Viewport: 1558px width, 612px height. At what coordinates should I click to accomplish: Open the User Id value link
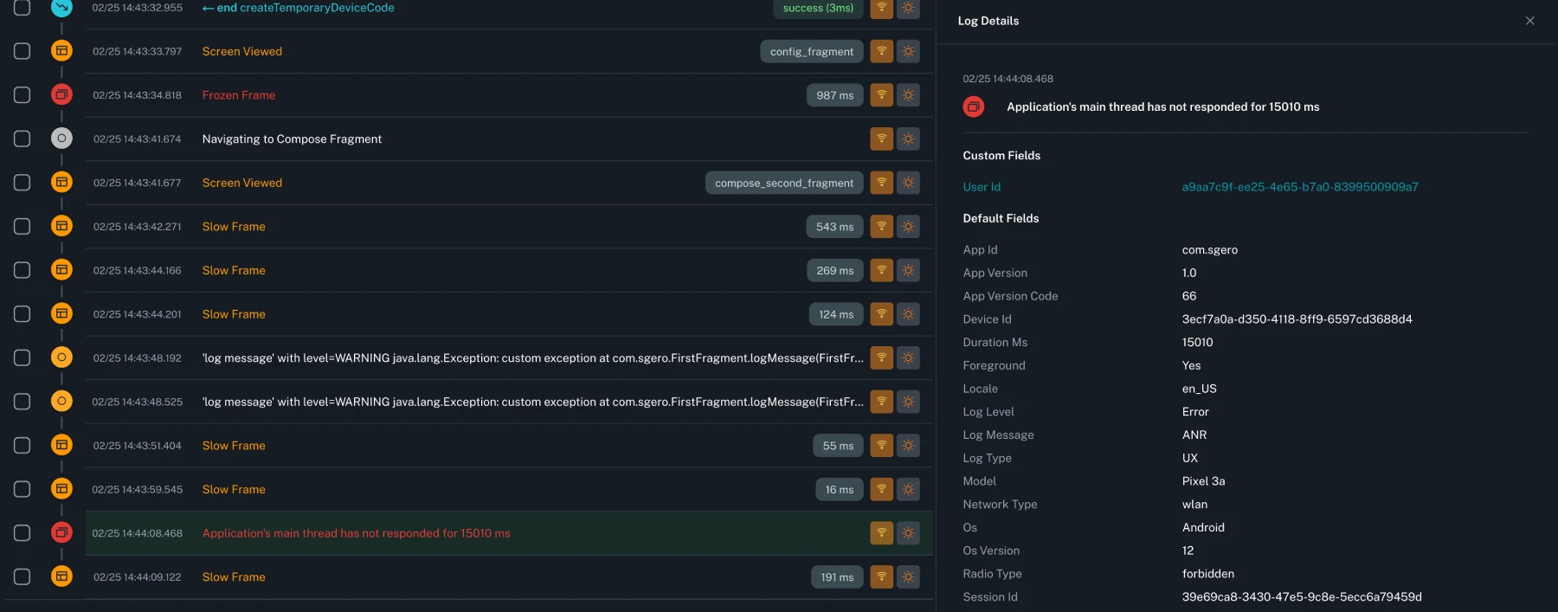pos(1299,187)
